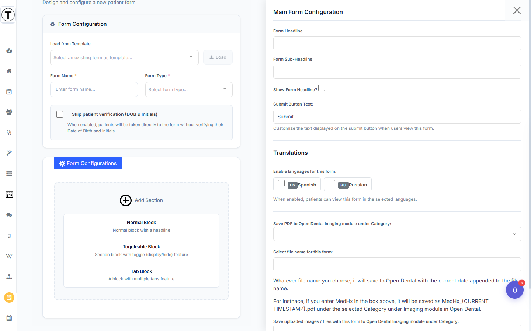Click the yellow circular calendar icon
This screenshot has width=531, height=331.
9,298
